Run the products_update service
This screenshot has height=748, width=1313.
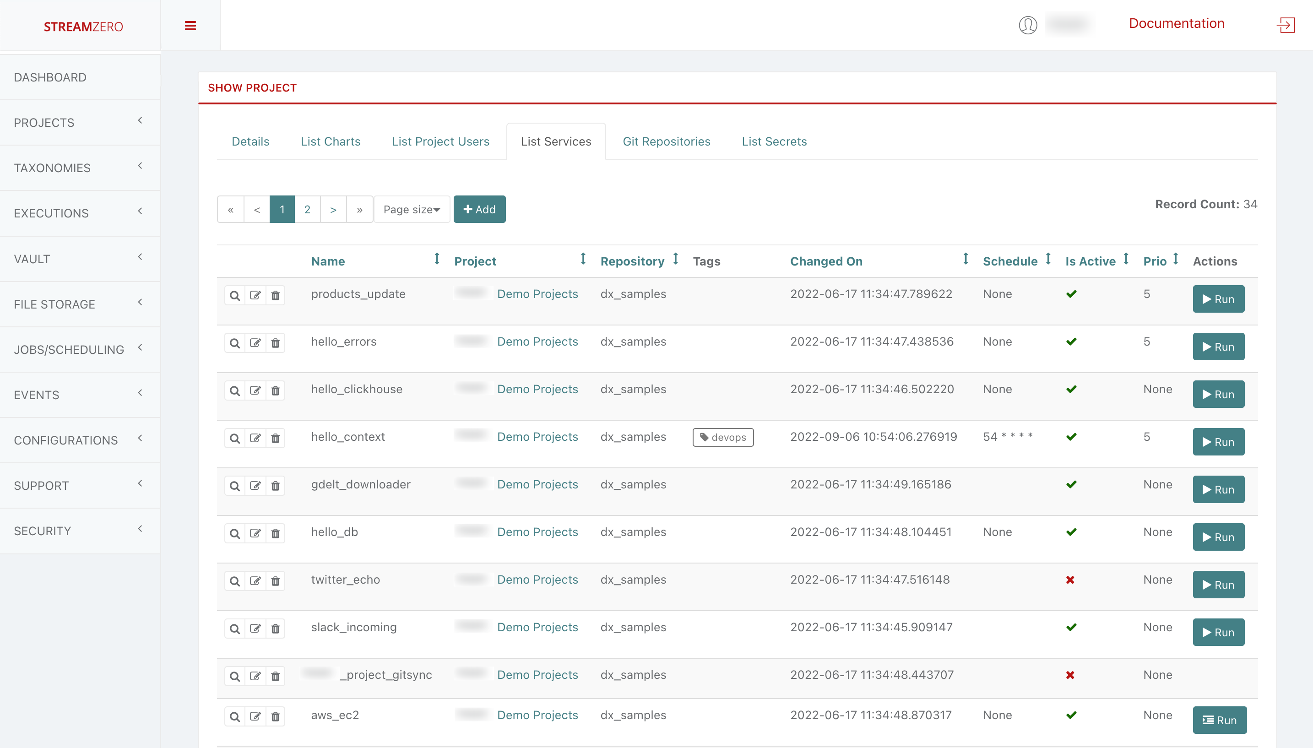pyautogui.click(x=1218, y=299)
